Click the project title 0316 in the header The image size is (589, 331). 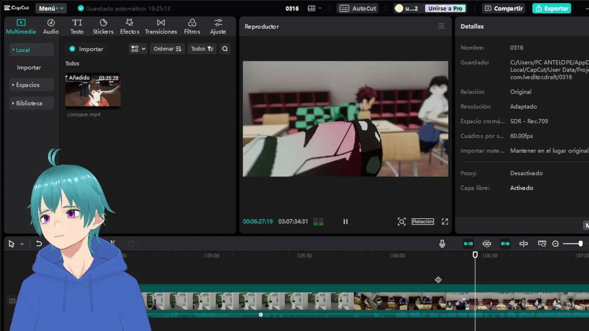[292, 8]
